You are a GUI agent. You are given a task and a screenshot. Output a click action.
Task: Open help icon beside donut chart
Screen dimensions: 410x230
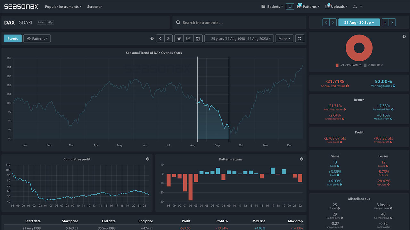[x=404, y=37]
